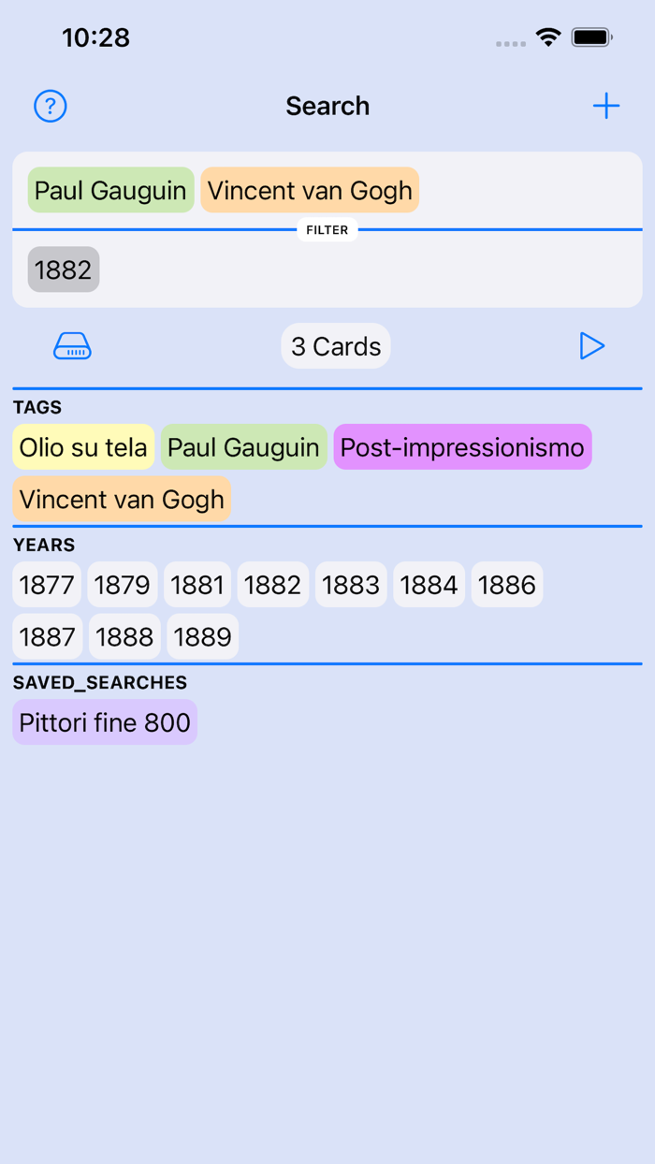Open the help question mark icon
This screenshot has width=655, height=1164.
pos(51,107)
